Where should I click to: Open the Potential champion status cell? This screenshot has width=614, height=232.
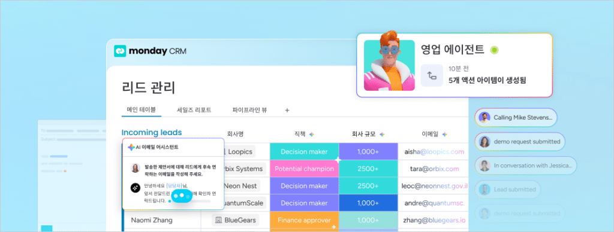[304, 169]
